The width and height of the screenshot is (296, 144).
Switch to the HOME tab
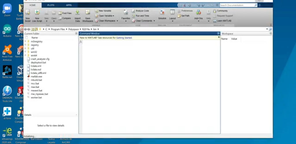(x=32, y=5)
